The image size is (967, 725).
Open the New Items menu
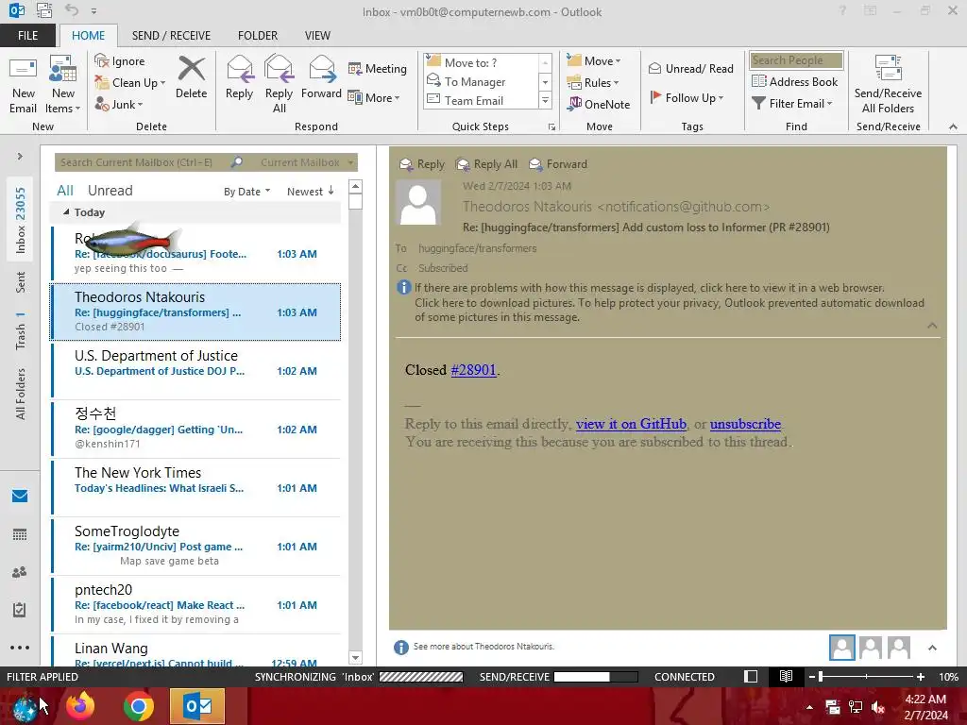63,85
